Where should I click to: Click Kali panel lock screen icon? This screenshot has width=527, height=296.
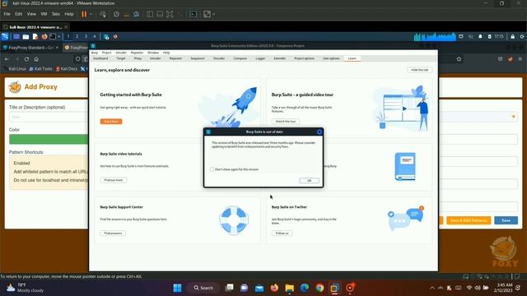point(512,36)
